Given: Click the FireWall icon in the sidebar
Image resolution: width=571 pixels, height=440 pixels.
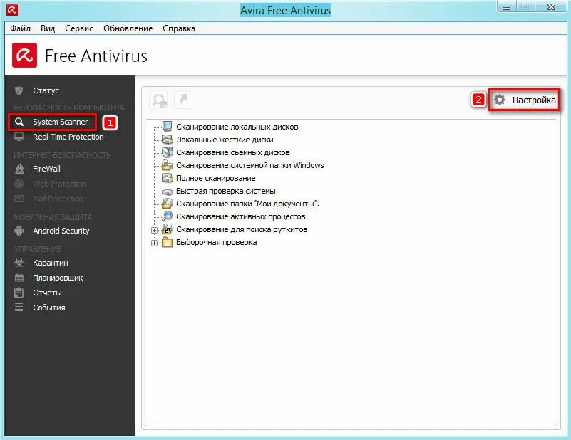Looking at the screenshot, I should (x=19, y=169).
